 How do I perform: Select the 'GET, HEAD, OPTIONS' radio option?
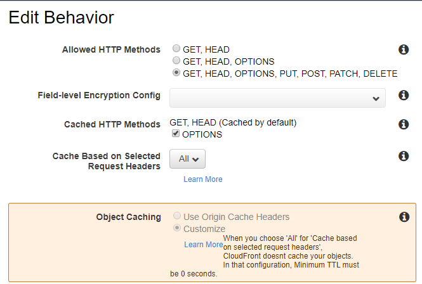(176, 61)
